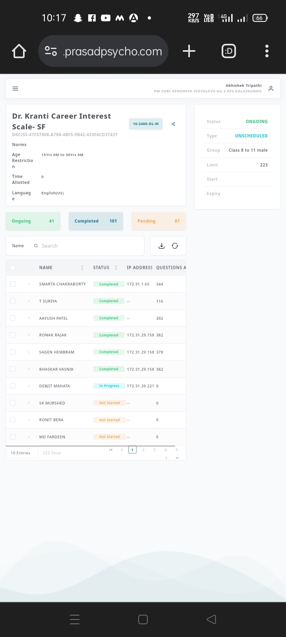Tick the checkbox for DEBJIT MAHATA
The image size is (286, 637).
13,386
